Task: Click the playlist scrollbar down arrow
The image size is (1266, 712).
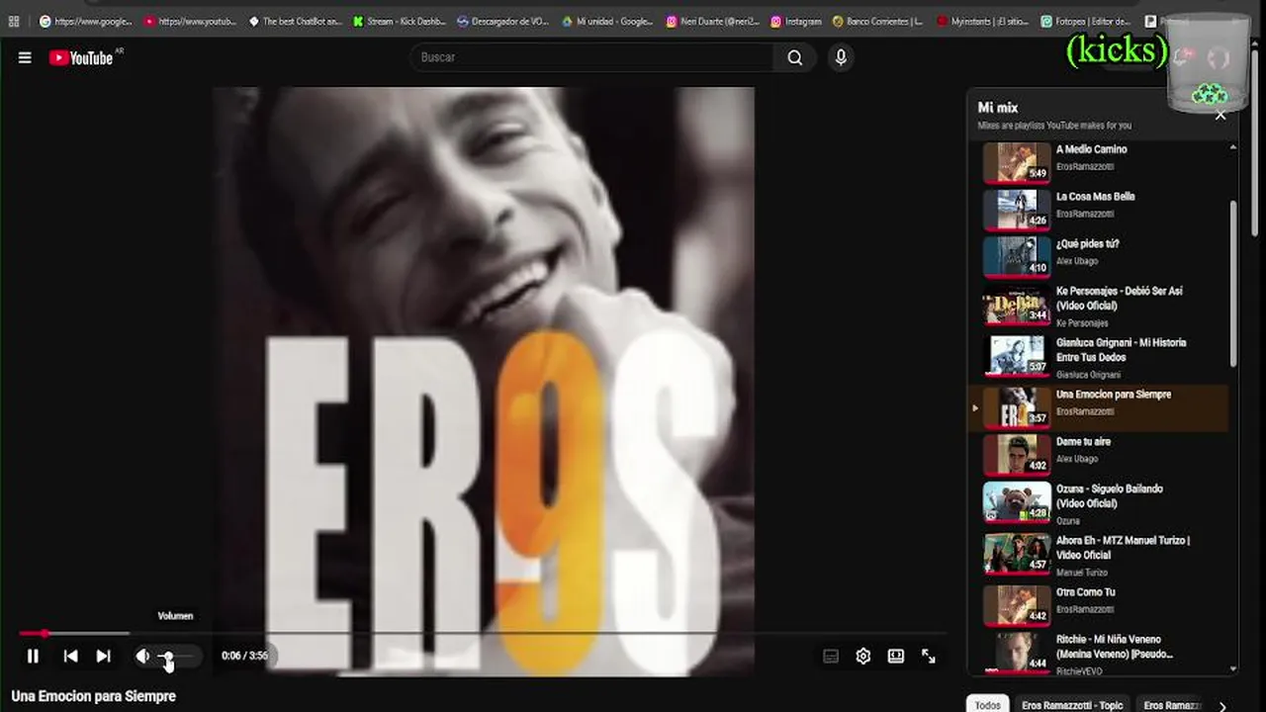Action: [1232, 668]
